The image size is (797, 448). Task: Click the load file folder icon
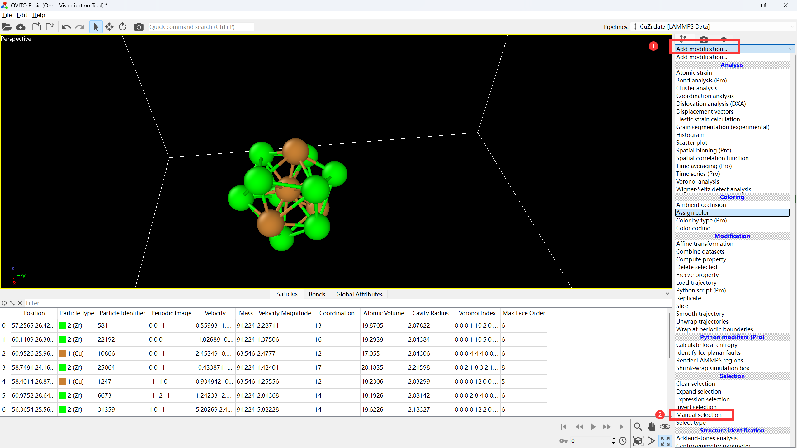point(7,27)
